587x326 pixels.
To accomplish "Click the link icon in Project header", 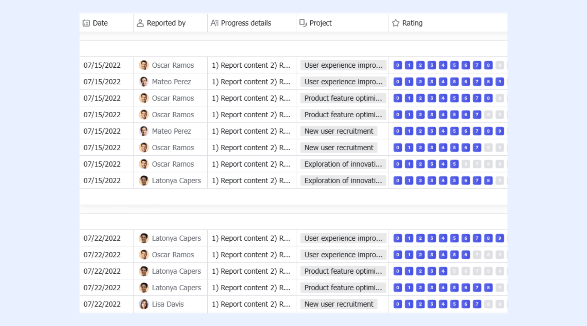I will [303, 23].
